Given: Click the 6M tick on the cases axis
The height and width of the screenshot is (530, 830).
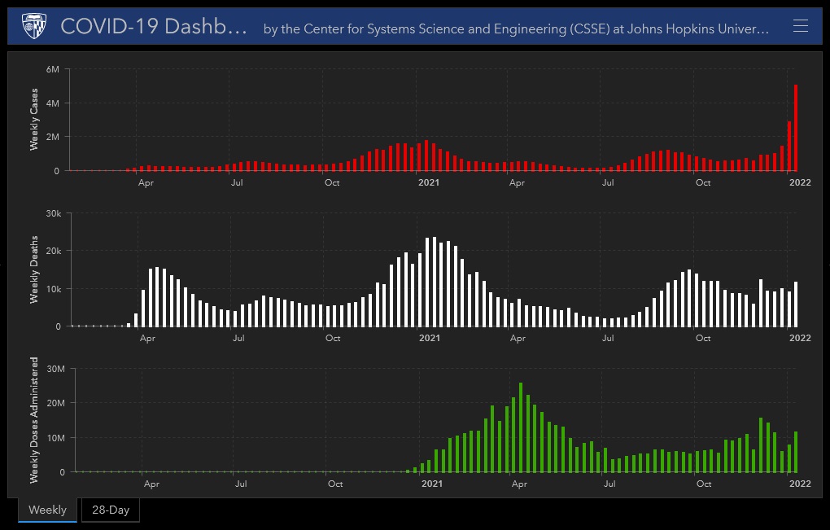Looking at the screenshot, I should 53,69.
